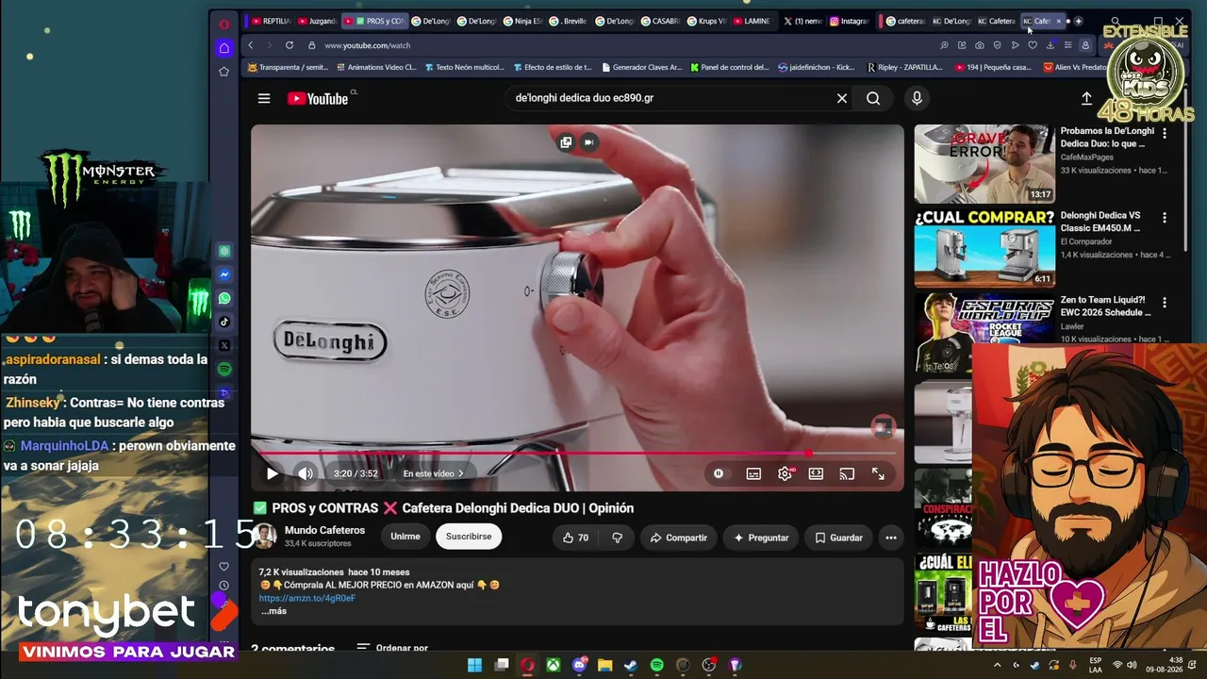Open options for 'Probamos la De'Longhi' video
Screen dimensions: 1207x679
[x=1165, y=134]
